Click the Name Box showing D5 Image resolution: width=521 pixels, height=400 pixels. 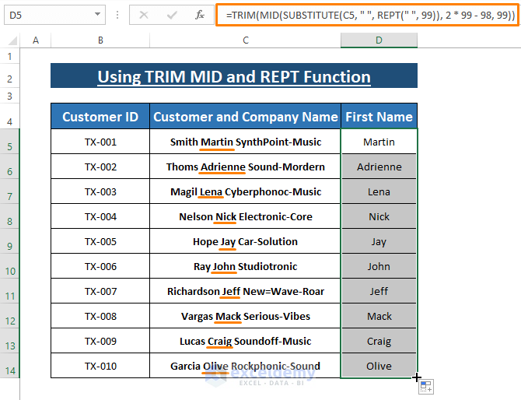(x=54, y=15)
